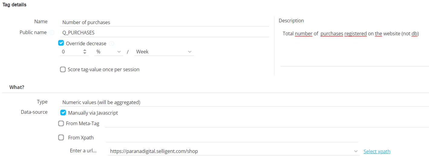Enable Score tag-value once per session
Image resolution: width=429 pixels, height=162 pixels.
tap(63, 69)
